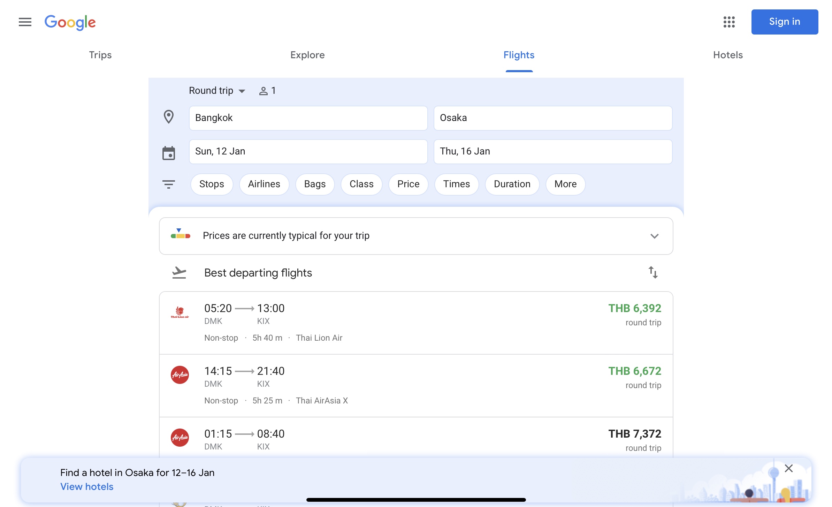Viewport: 832px width, 507px height.
Task: Click the filter lines icon
Action: [169, 184]
